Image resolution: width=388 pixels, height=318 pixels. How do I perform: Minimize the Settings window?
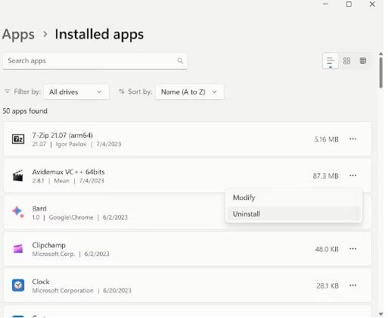coord(325,4)
